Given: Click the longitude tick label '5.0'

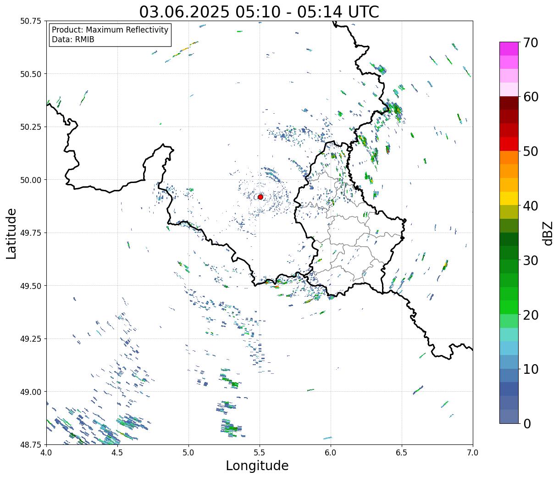Looking at the screenshot, I should click(x=188, y=453).
